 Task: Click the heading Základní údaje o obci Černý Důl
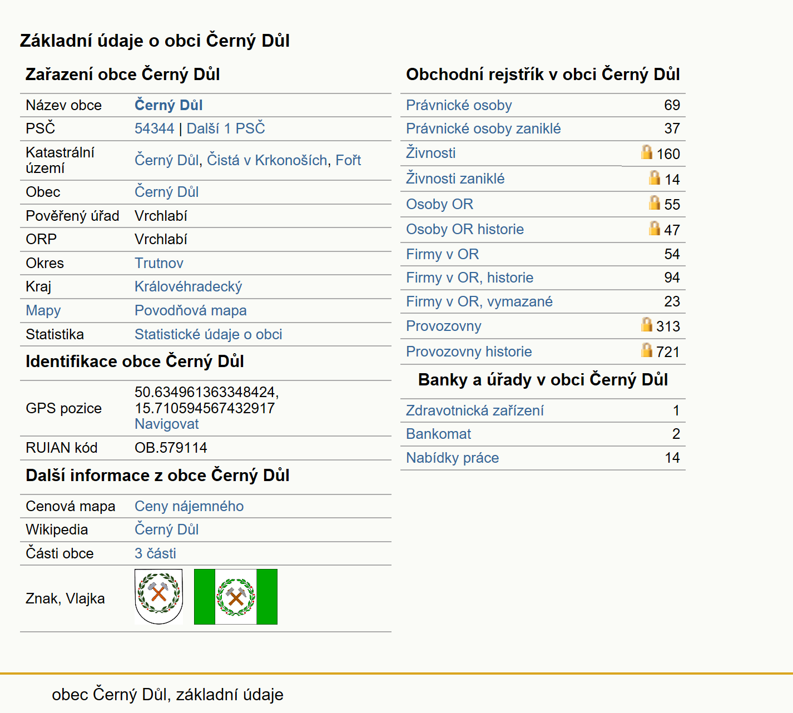tap(155, 41)
